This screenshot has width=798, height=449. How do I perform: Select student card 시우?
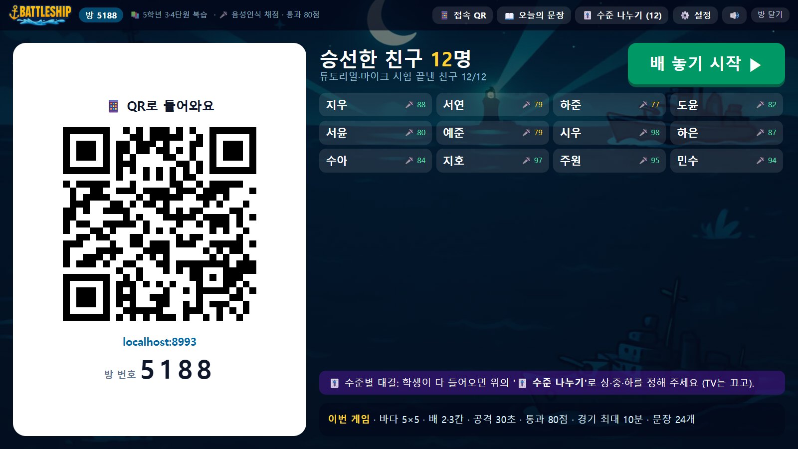coord(609,133)
